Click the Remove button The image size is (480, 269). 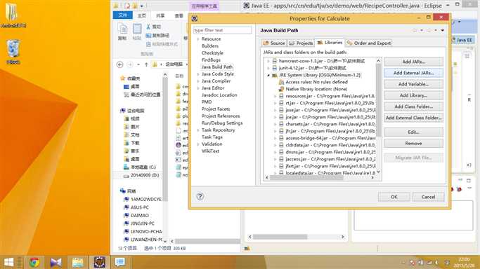(413, 144)
